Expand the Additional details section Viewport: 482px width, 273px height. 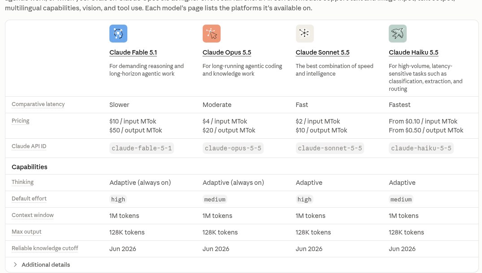(41, 264)
